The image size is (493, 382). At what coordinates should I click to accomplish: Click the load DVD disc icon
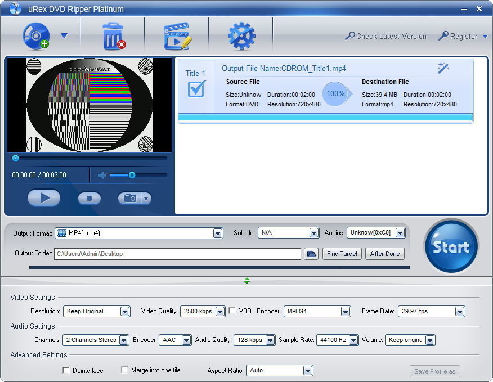pyautogui.click(x=36, y=36)
